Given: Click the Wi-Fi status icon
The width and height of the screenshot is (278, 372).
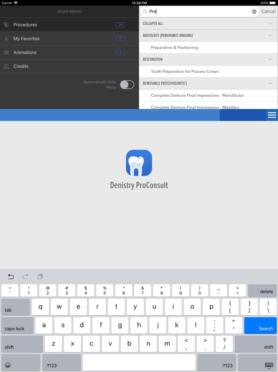Looking at the screenshot, I should click(16, 3).
